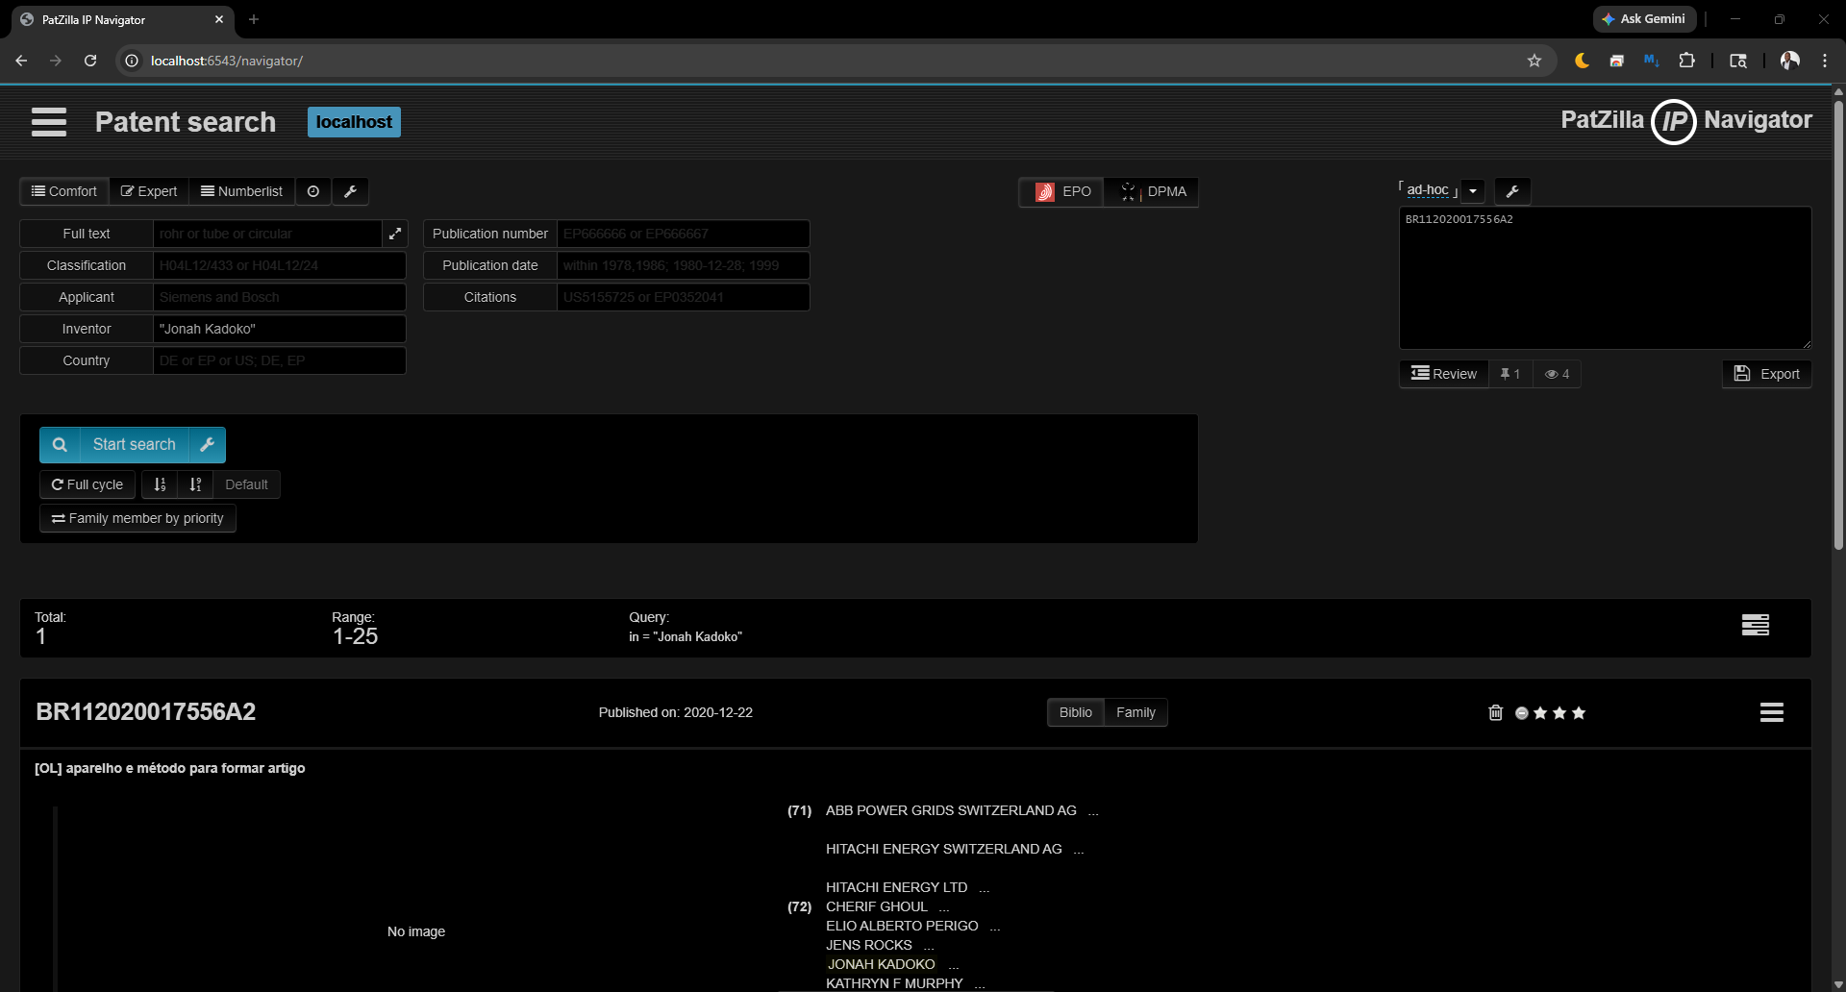Focus the Applicant input field
This screenshot has height=992, width=1846.
[279, 297]
